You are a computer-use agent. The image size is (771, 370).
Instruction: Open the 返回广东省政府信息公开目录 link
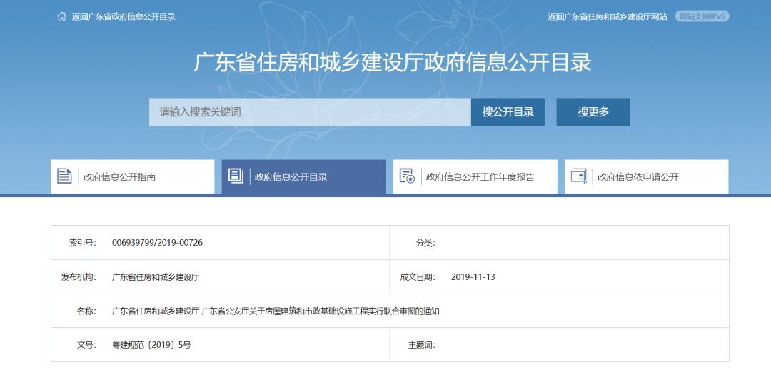124,16
